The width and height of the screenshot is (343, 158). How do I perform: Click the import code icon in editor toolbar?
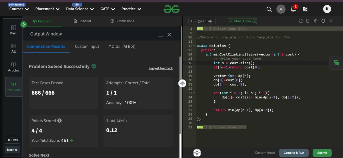308,21
